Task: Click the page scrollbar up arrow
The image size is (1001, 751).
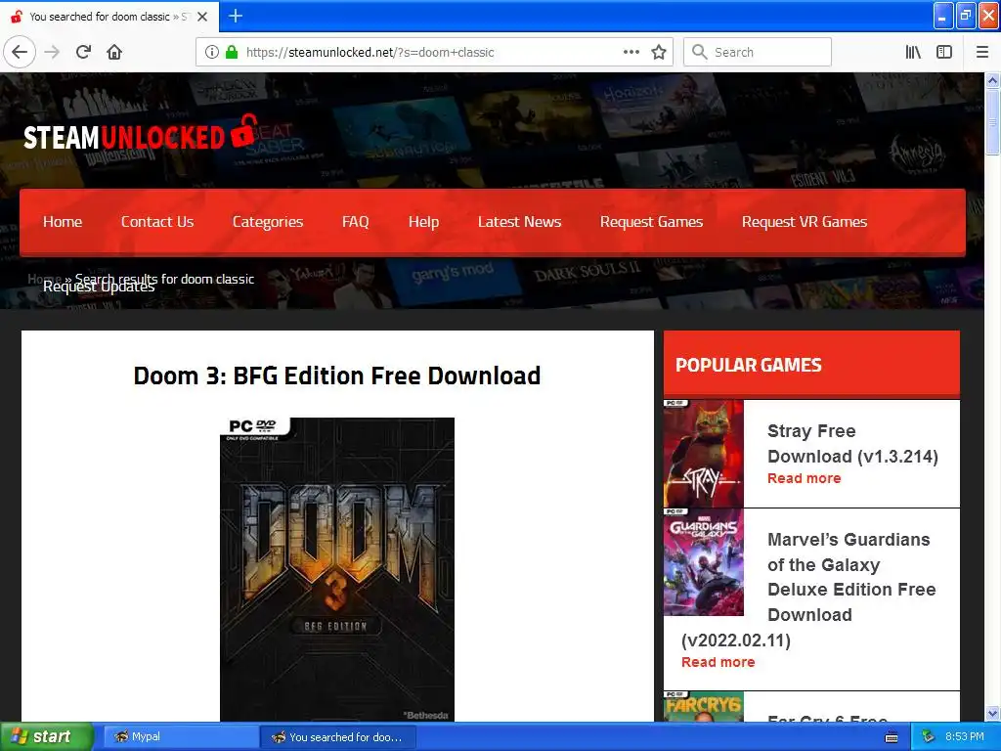Action: [992, 80]
